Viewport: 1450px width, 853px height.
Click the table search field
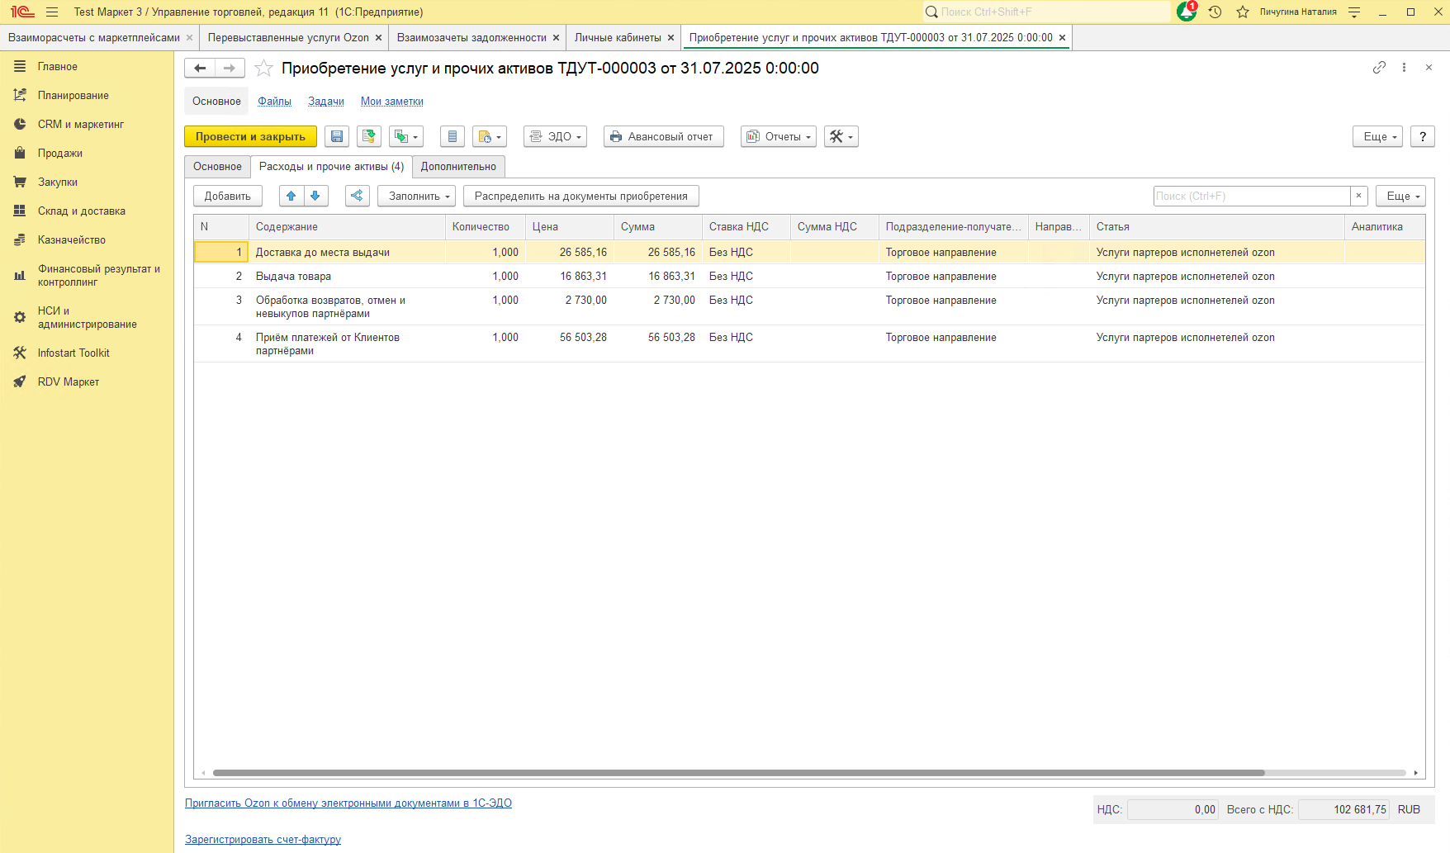(x=1250, y=197)
